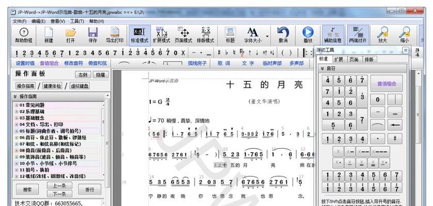Image resolution: width=433 pixels, height=206 pixels.
Task: Switch to the 排版 tab in the floating tool
Action: click(369, 59)
